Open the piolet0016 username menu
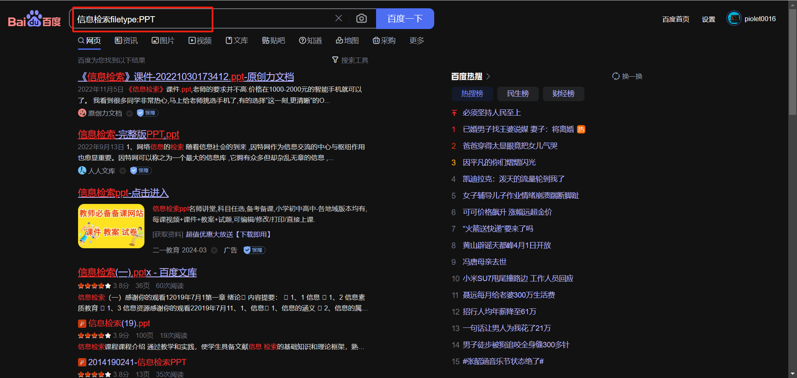This screenshot has width=797, height=378. (x=760, y=19)
